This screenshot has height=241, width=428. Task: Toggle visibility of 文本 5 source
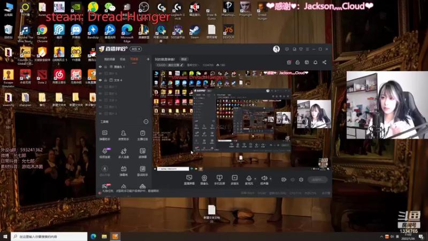coord(100,100)
